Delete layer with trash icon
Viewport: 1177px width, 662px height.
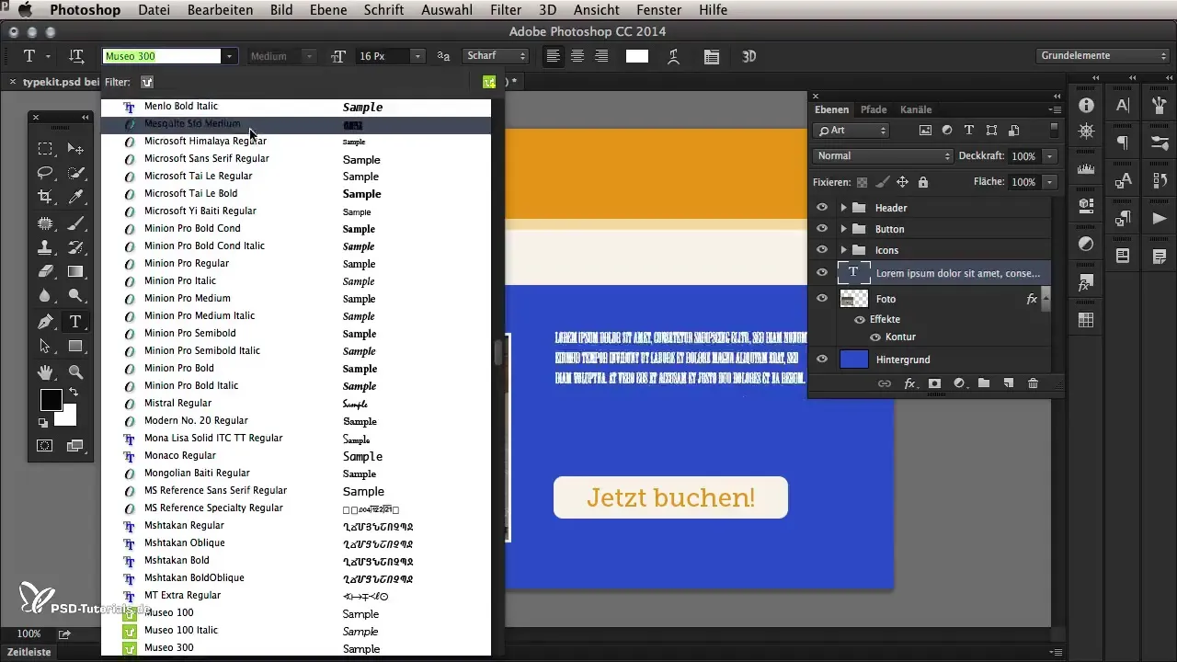1033,383
